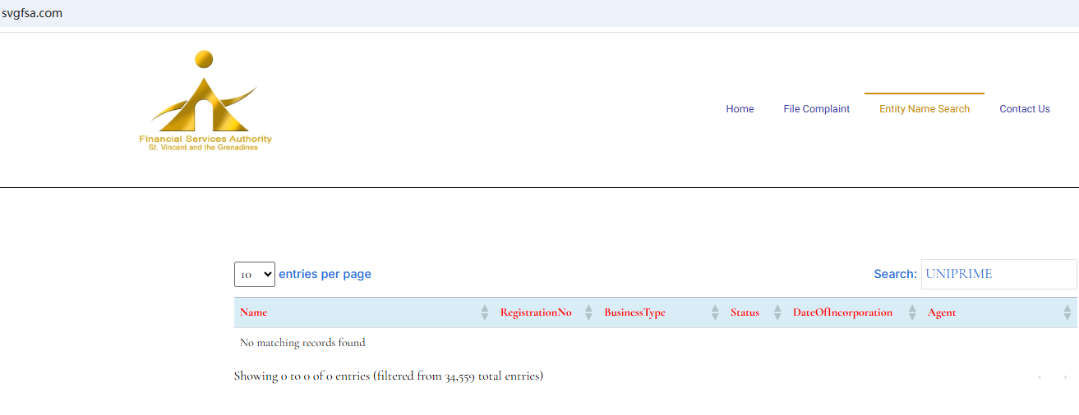The image size is (1079, 415).
Task: Click the Status sort arrows icon
Action: [777, 312]
